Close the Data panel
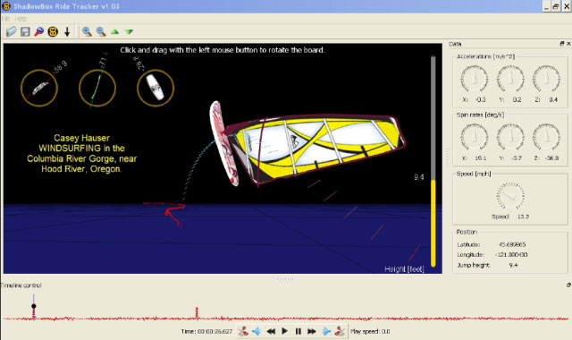572x340 pixels. pyautogui.click(x=568, y=44)
